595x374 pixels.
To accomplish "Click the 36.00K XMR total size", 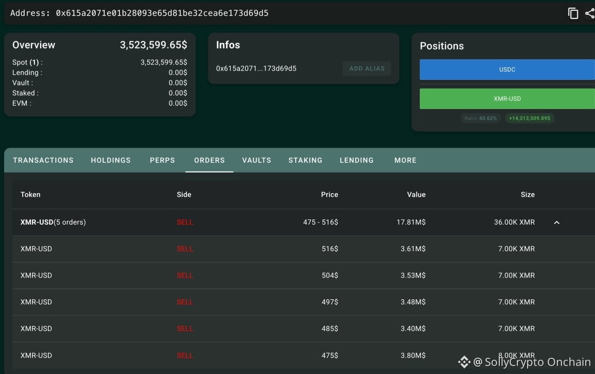I will point(515,222).
